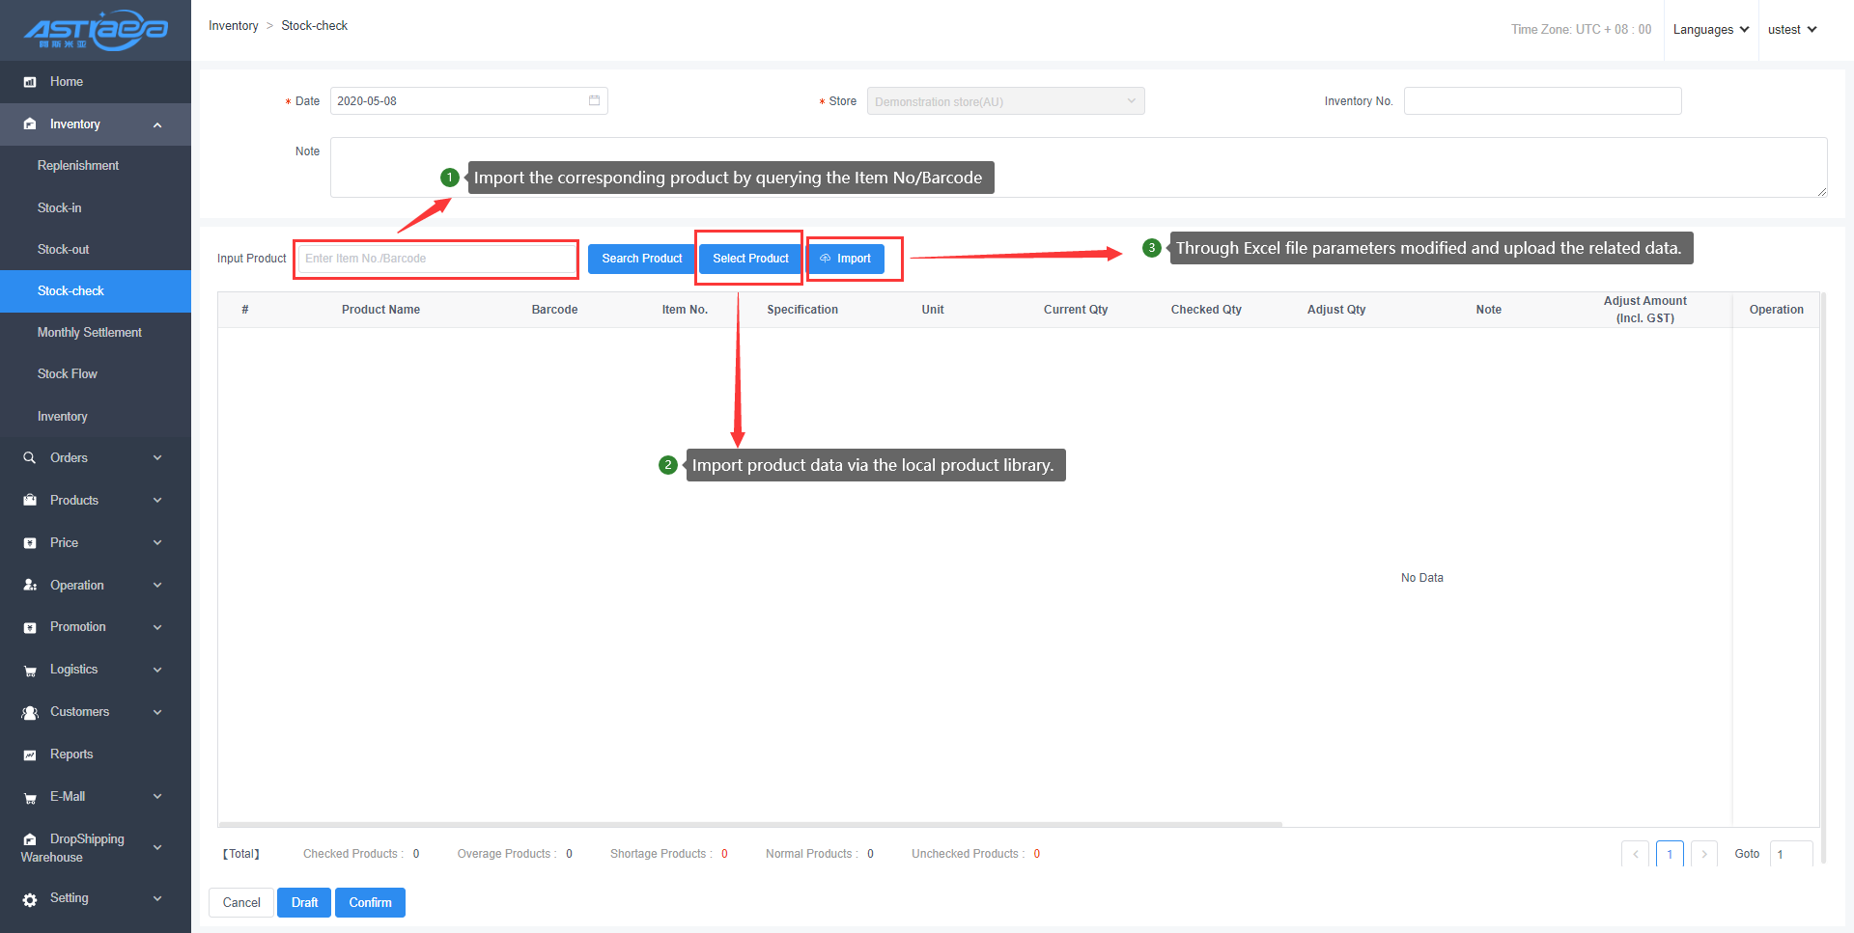Click the Reports chart icon
Screen dimensions: 1854x933
[30, 755]
